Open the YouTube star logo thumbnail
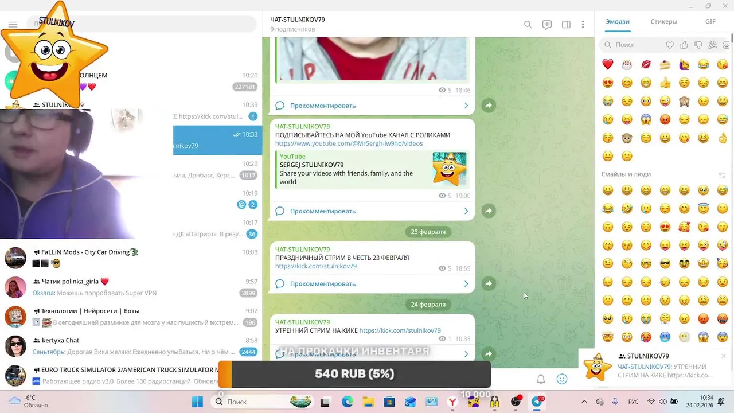The width and height of the screenshot is (734, 413). point(450,169)
